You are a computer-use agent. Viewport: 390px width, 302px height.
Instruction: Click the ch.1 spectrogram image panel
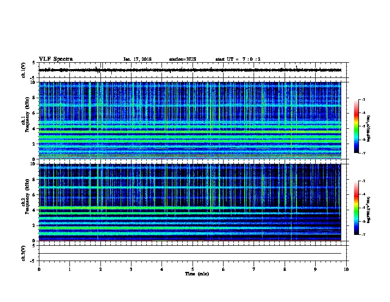190,120
